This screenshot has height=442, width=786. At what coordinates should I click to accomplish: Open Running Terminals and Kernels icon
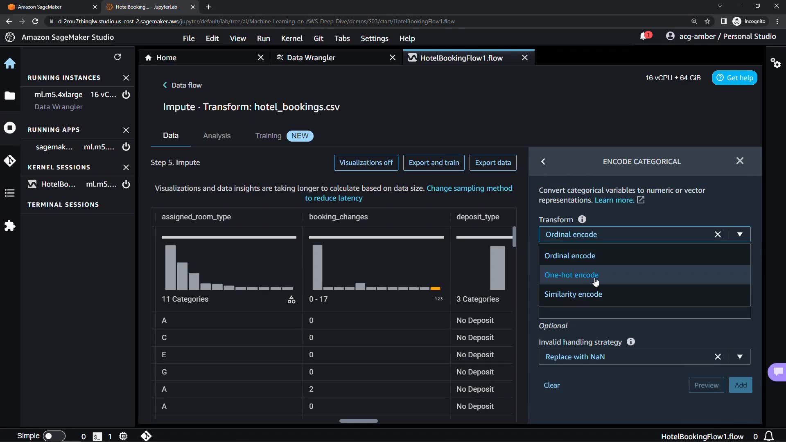click(10, 128)
